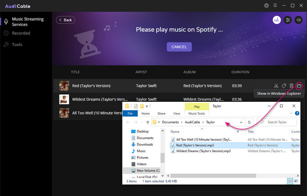
Task: Click navigation pane scroll up arrow
Action: (x=162, y=131)
